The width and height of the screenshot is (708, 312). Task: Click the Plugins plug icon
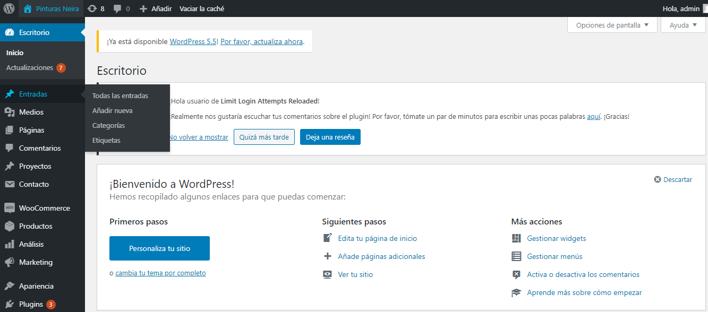[10, 304]
